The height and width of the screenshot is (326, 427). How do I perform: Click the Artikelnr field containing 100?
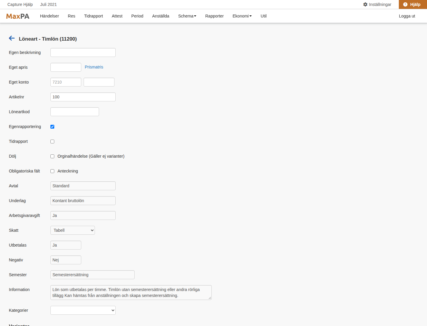point(83,97)
